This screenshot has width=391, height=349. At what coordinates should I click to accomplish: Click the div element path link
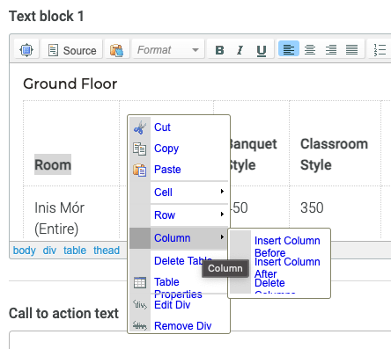tap(49, 251)
